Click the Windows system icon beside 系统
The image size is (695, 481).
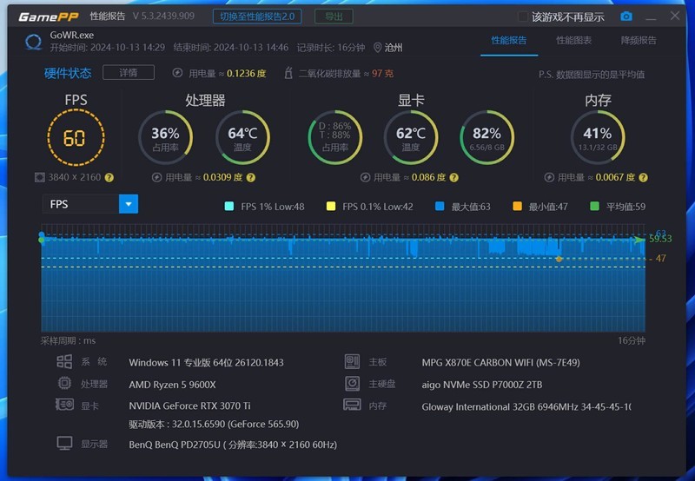click(64, 361)
